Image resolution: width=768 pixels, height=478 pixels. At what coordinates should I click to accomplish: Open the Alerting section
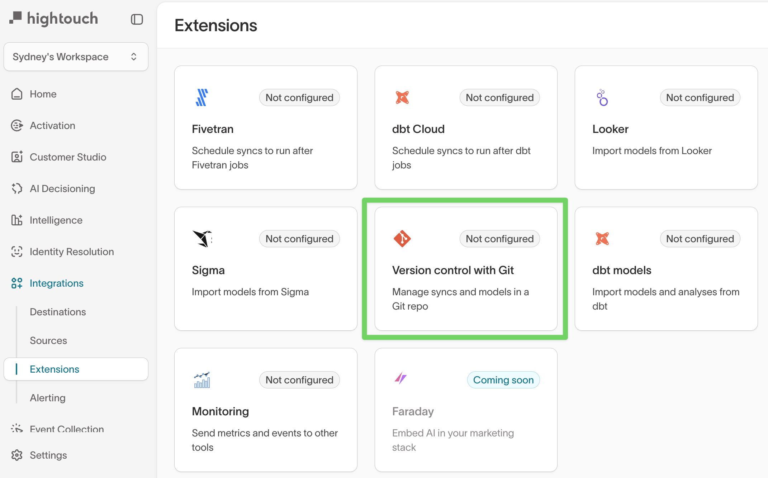48,398
